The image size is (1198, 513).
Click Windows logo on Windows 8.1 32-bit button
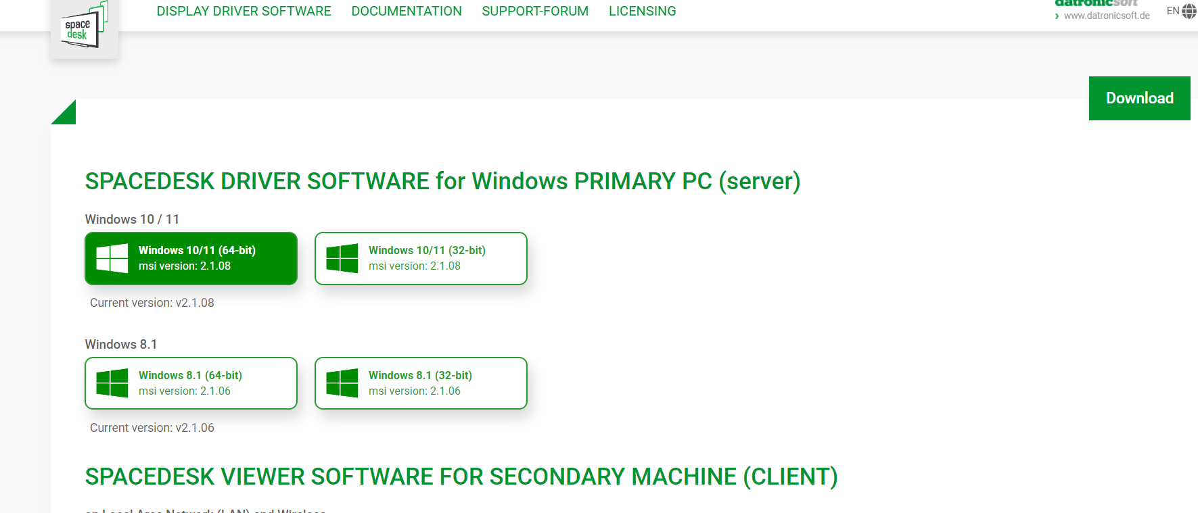[x=342, y=383]
